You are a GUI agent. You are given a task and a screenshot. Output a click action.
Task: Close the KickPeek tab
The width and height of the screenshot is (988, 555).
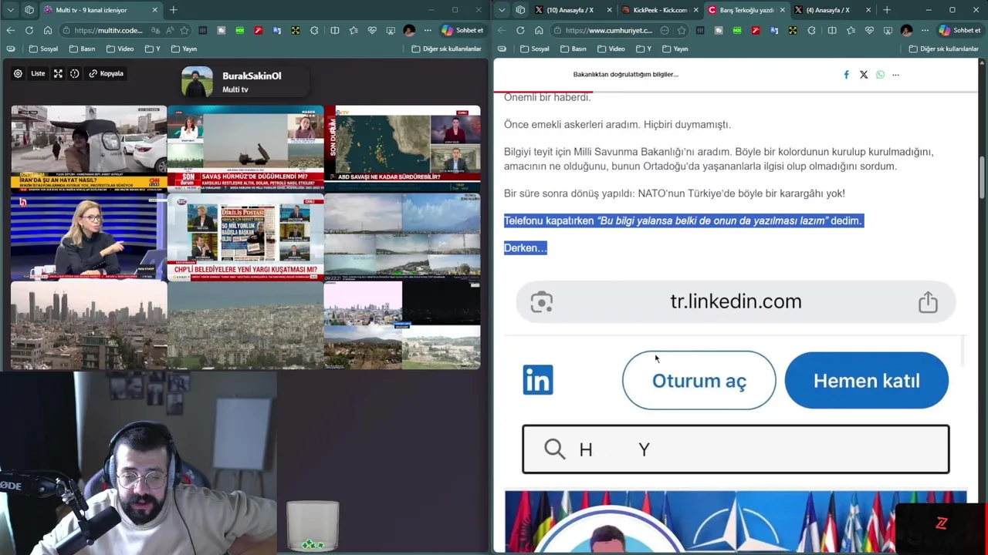[x=695, y=10]
